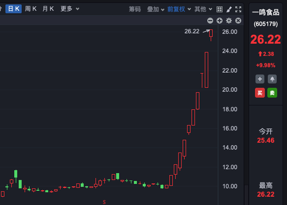Click the multi-chart grid layout icon
The width and height of the screenshot is (287, 205).
click(x=220, y=9)
